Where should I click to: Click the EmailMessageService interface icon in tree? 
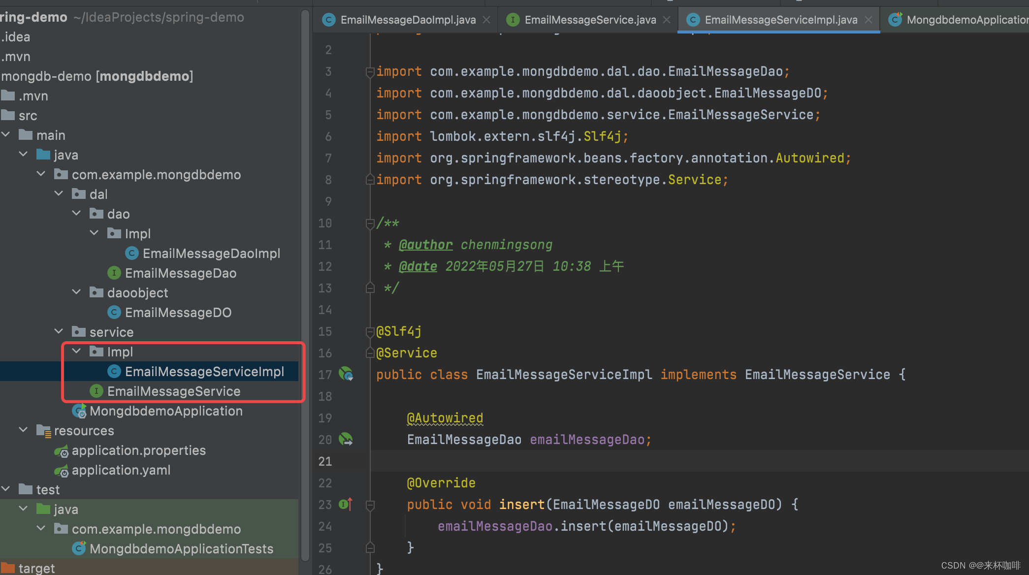coord(96,391)
